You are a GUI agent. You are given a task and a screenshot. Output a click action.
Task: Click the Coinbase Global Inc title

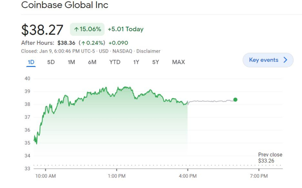click(x=65, y=5)
